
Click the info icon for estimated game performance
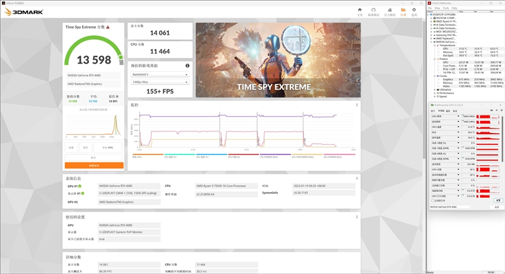pos(187,66)
